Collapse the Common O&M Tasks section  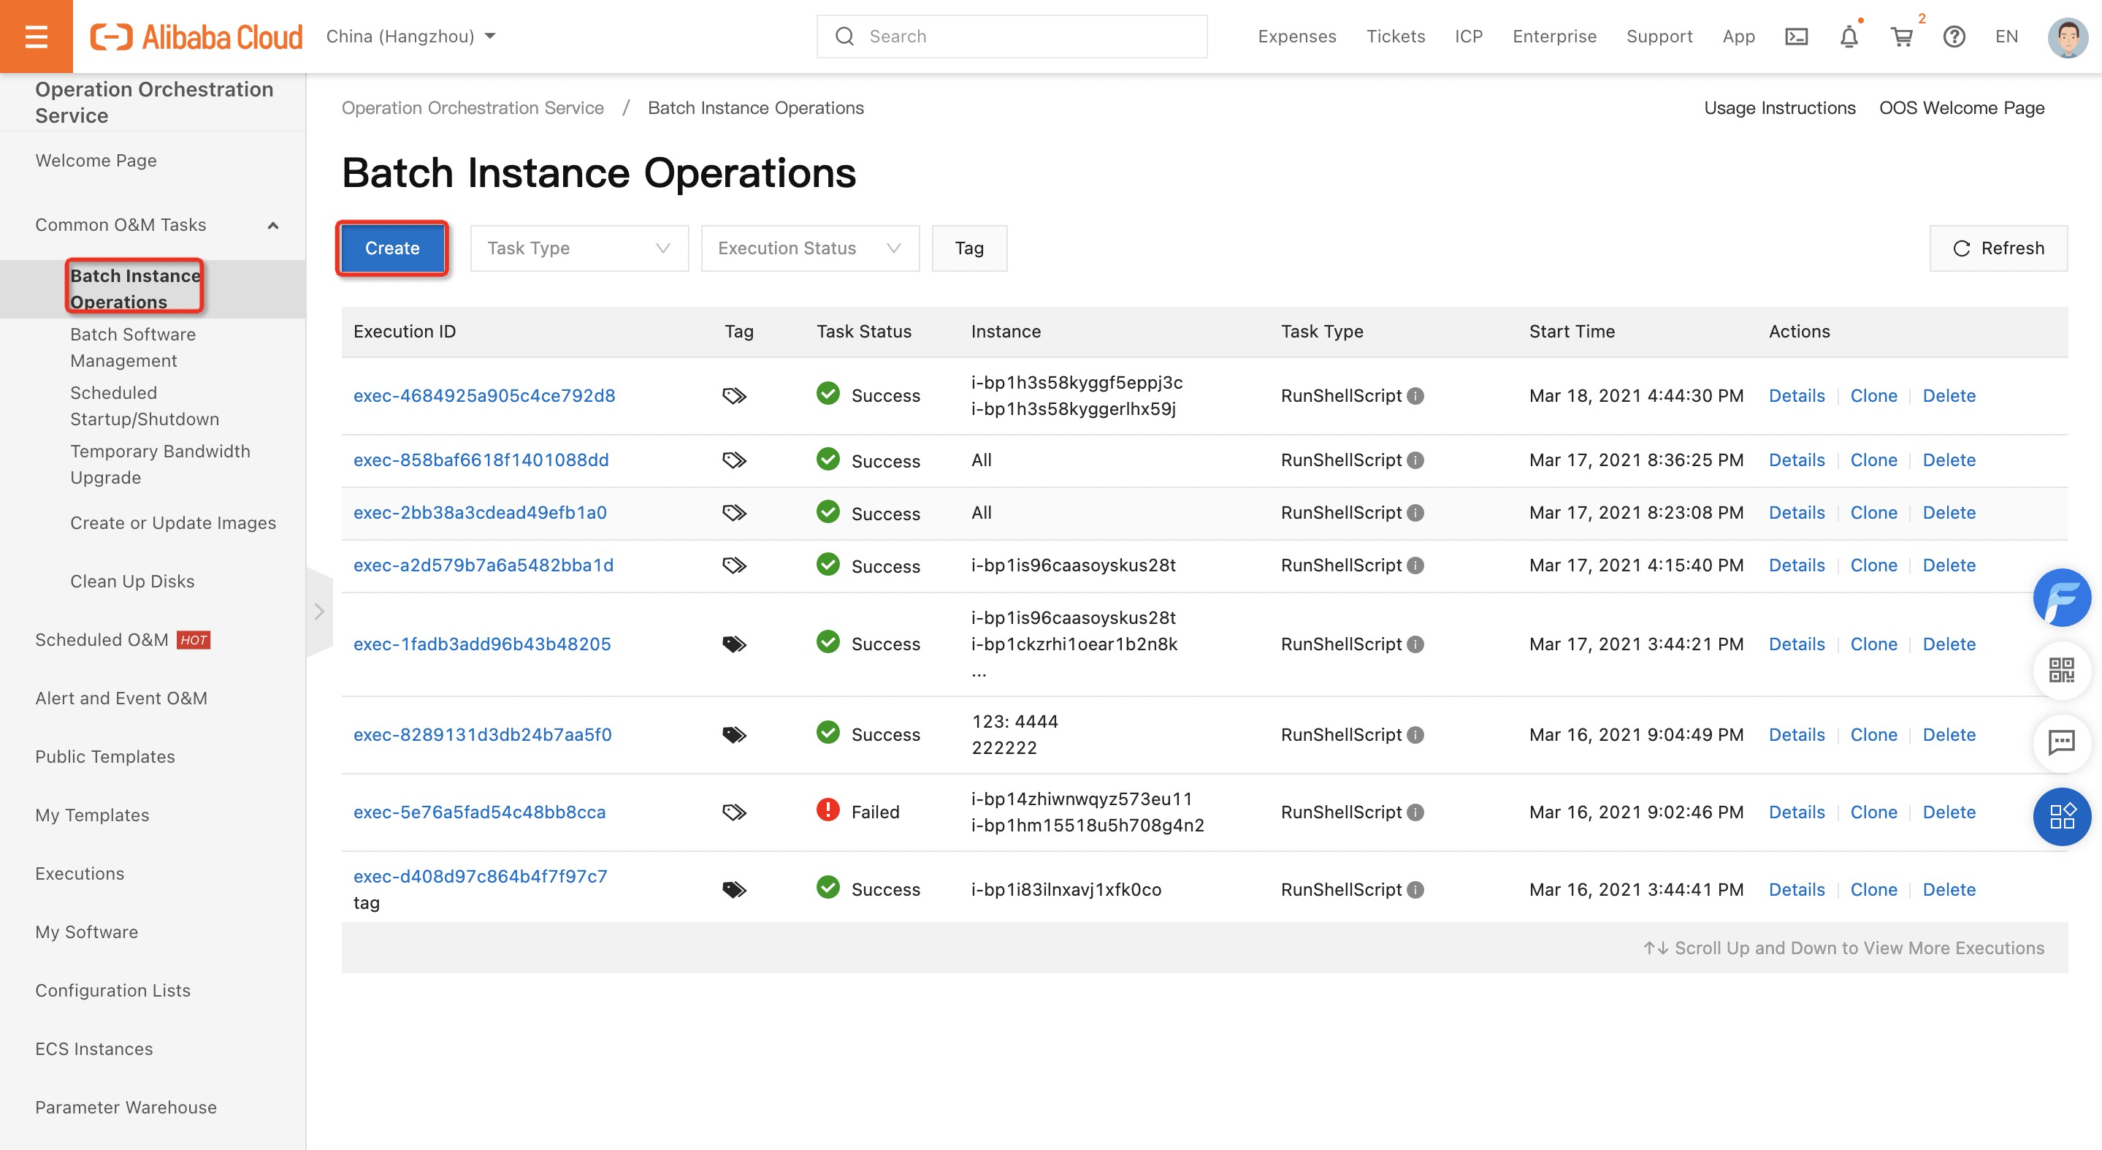click(x=272, y=225)
